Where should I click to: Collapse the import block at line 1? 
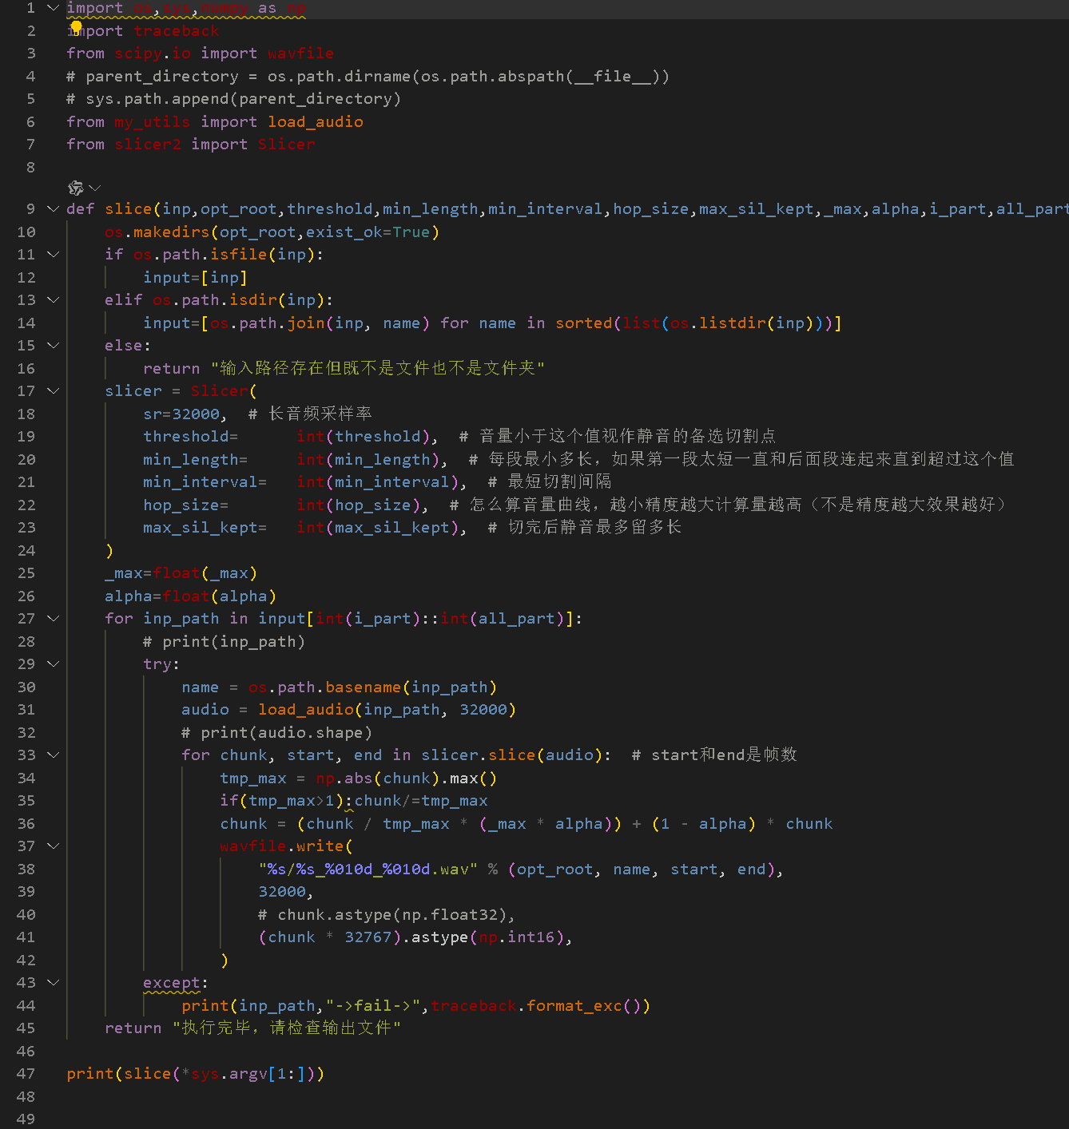pyautogui.click(x=53, y=8)
